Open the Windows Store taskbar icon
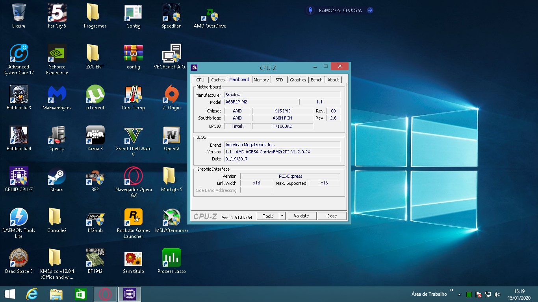The image size is (538, 302). click(x=80, y=294)
